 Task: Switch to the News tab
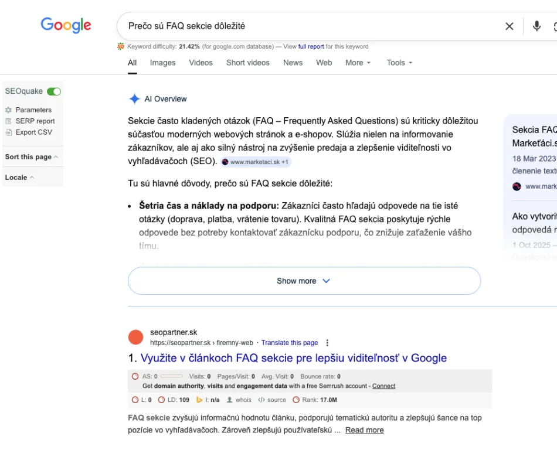click(293, 63)
